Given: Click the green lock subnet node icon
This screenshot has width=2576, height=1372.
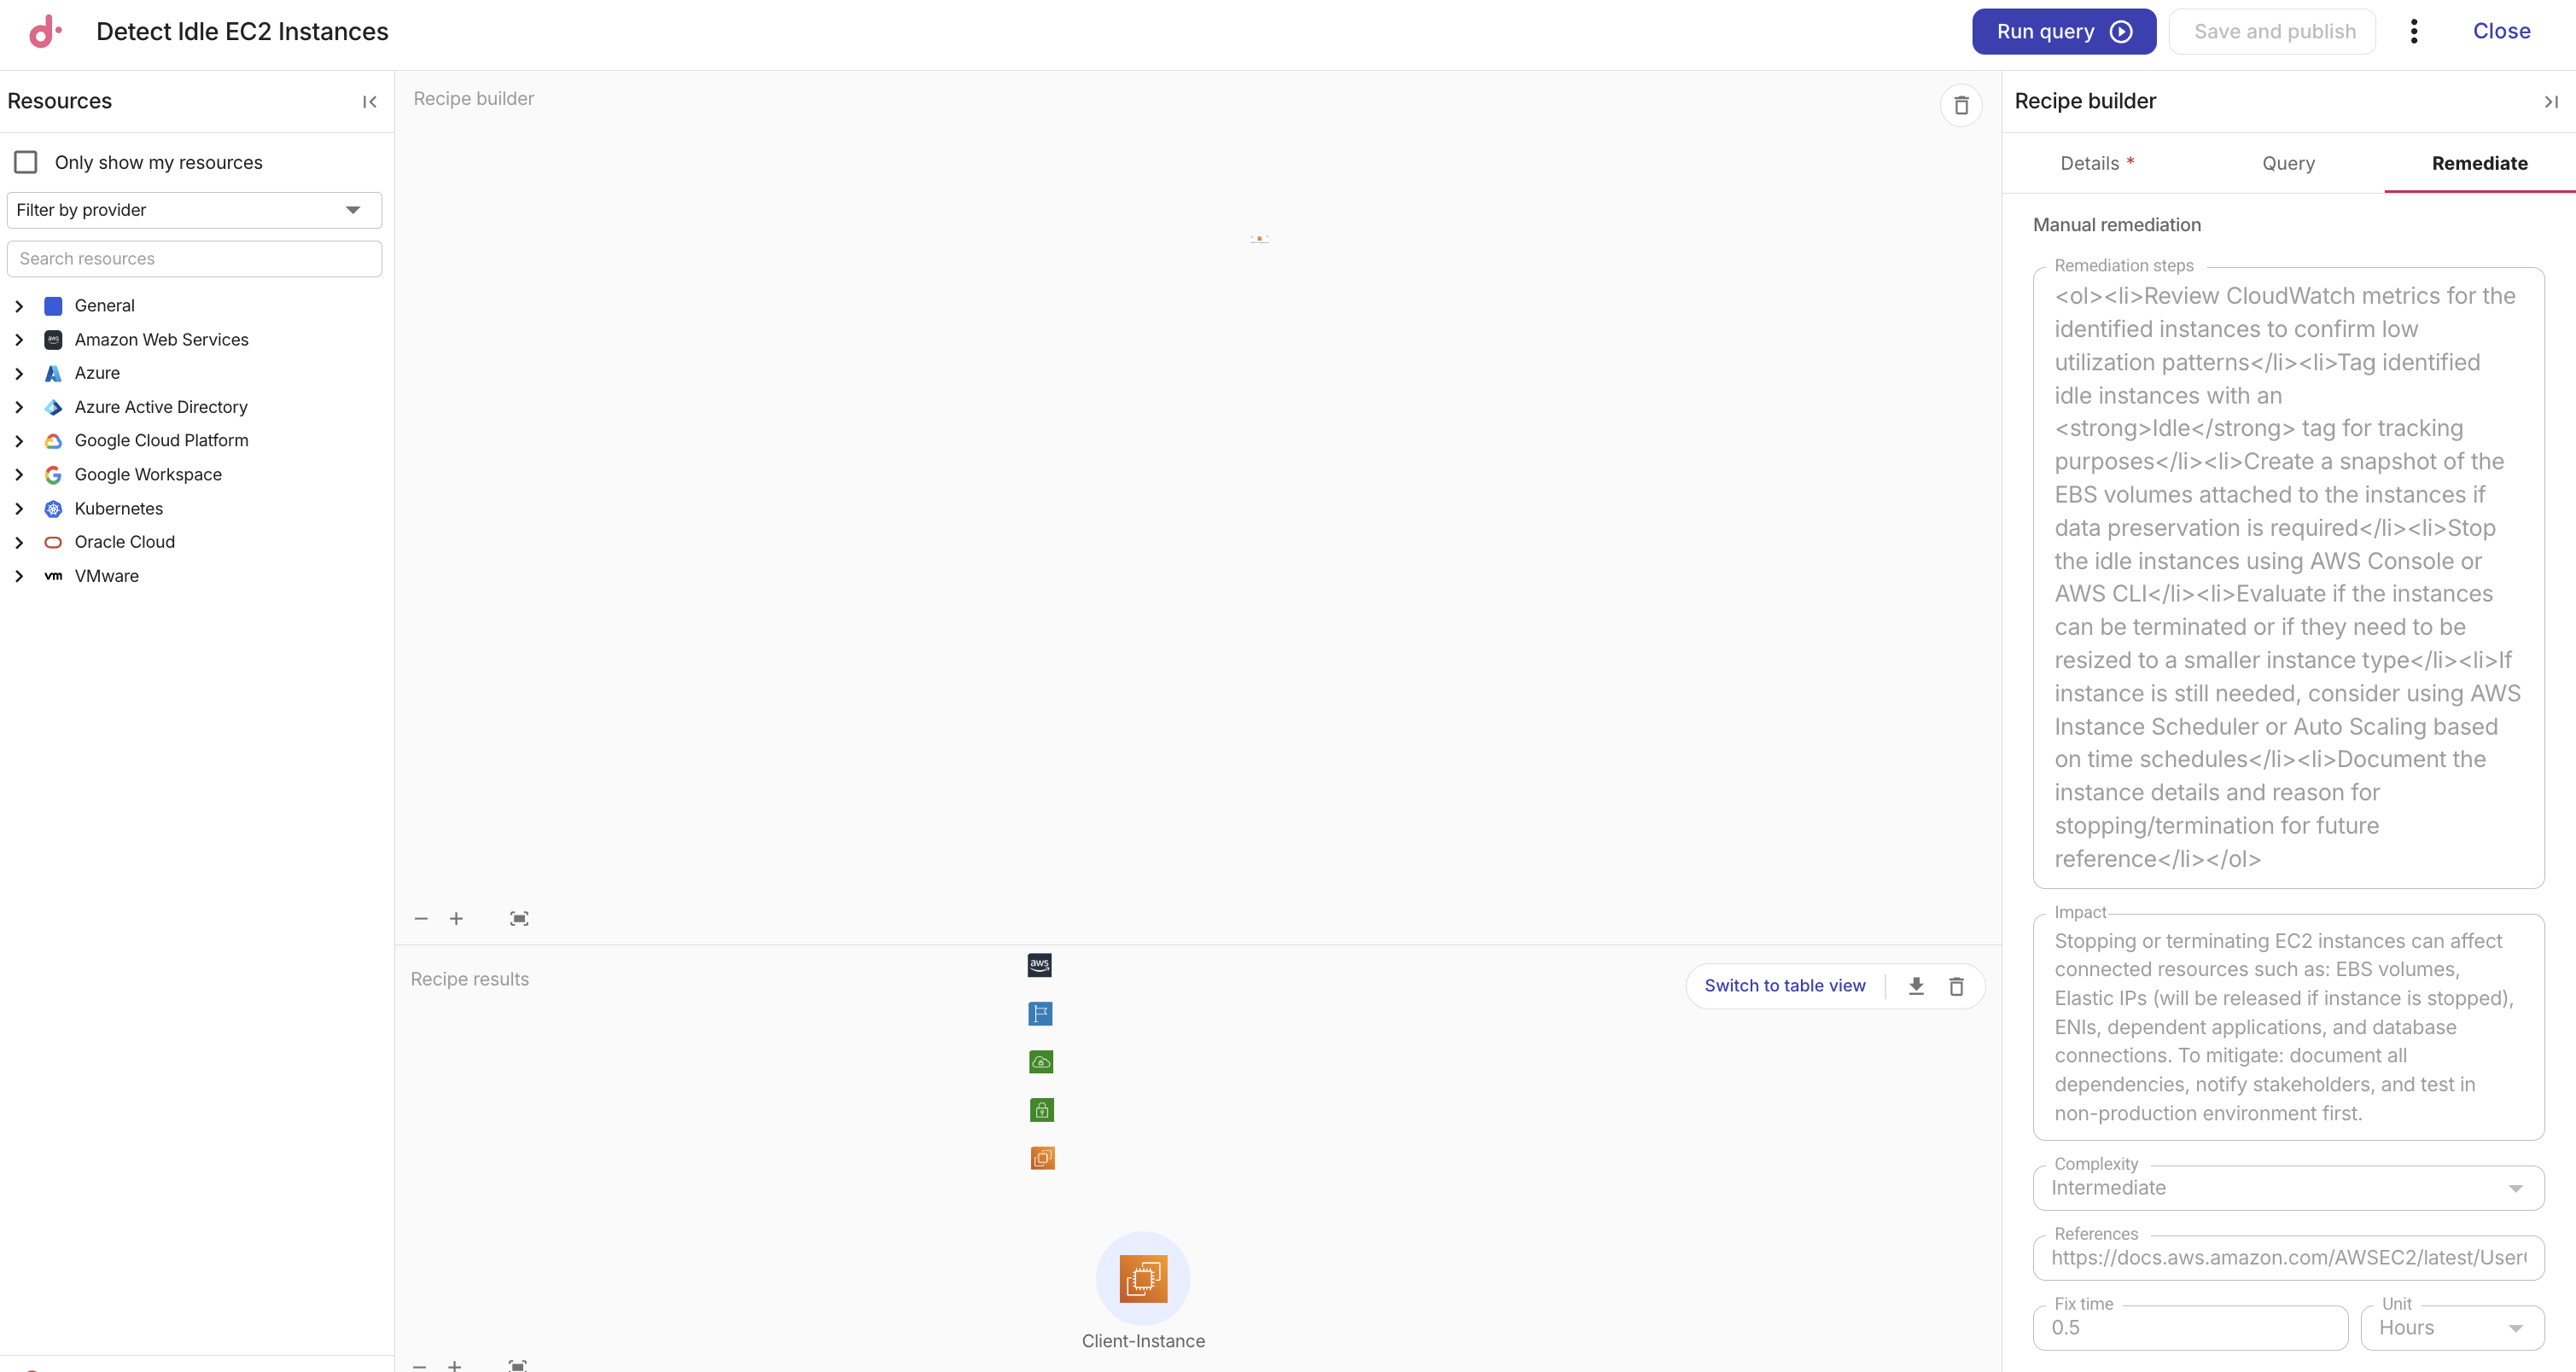Looking at the screenshot, I should pos(1042,1109).
